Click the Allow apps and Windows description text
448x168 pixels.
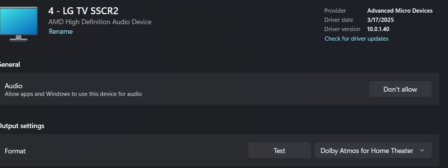click(x=73, y=94)
